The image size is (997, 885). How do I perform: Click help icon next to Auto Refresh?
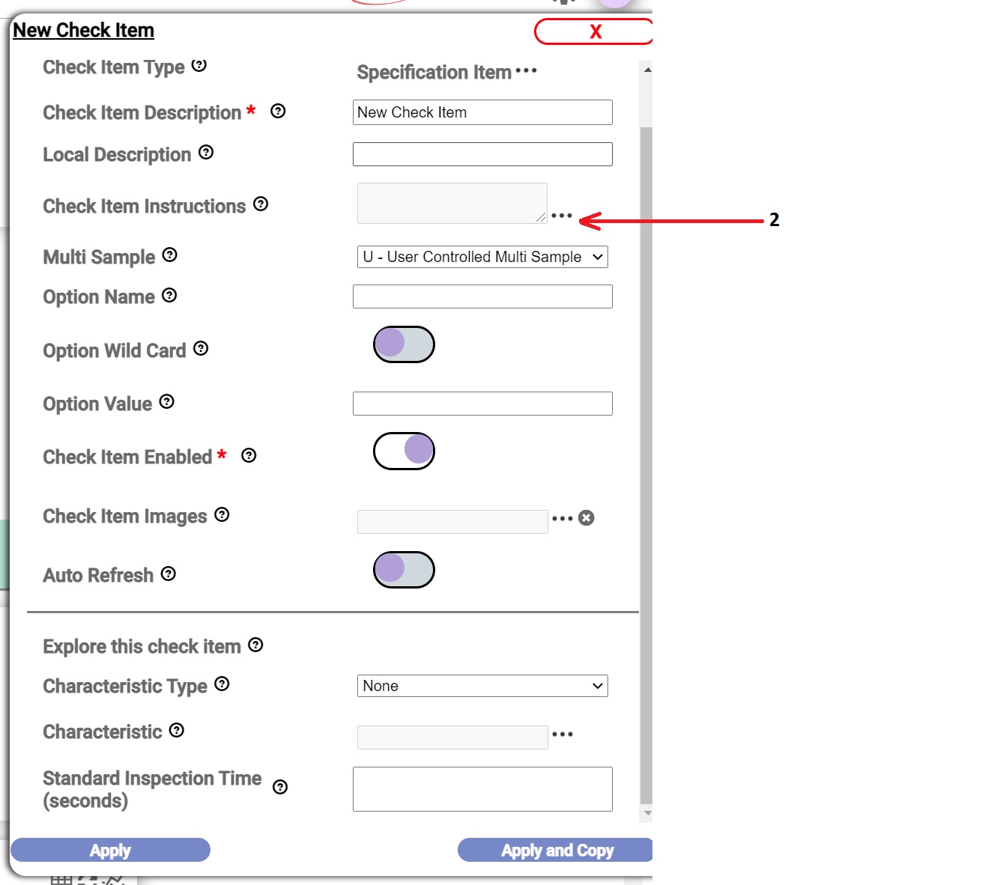click(169, 574)
